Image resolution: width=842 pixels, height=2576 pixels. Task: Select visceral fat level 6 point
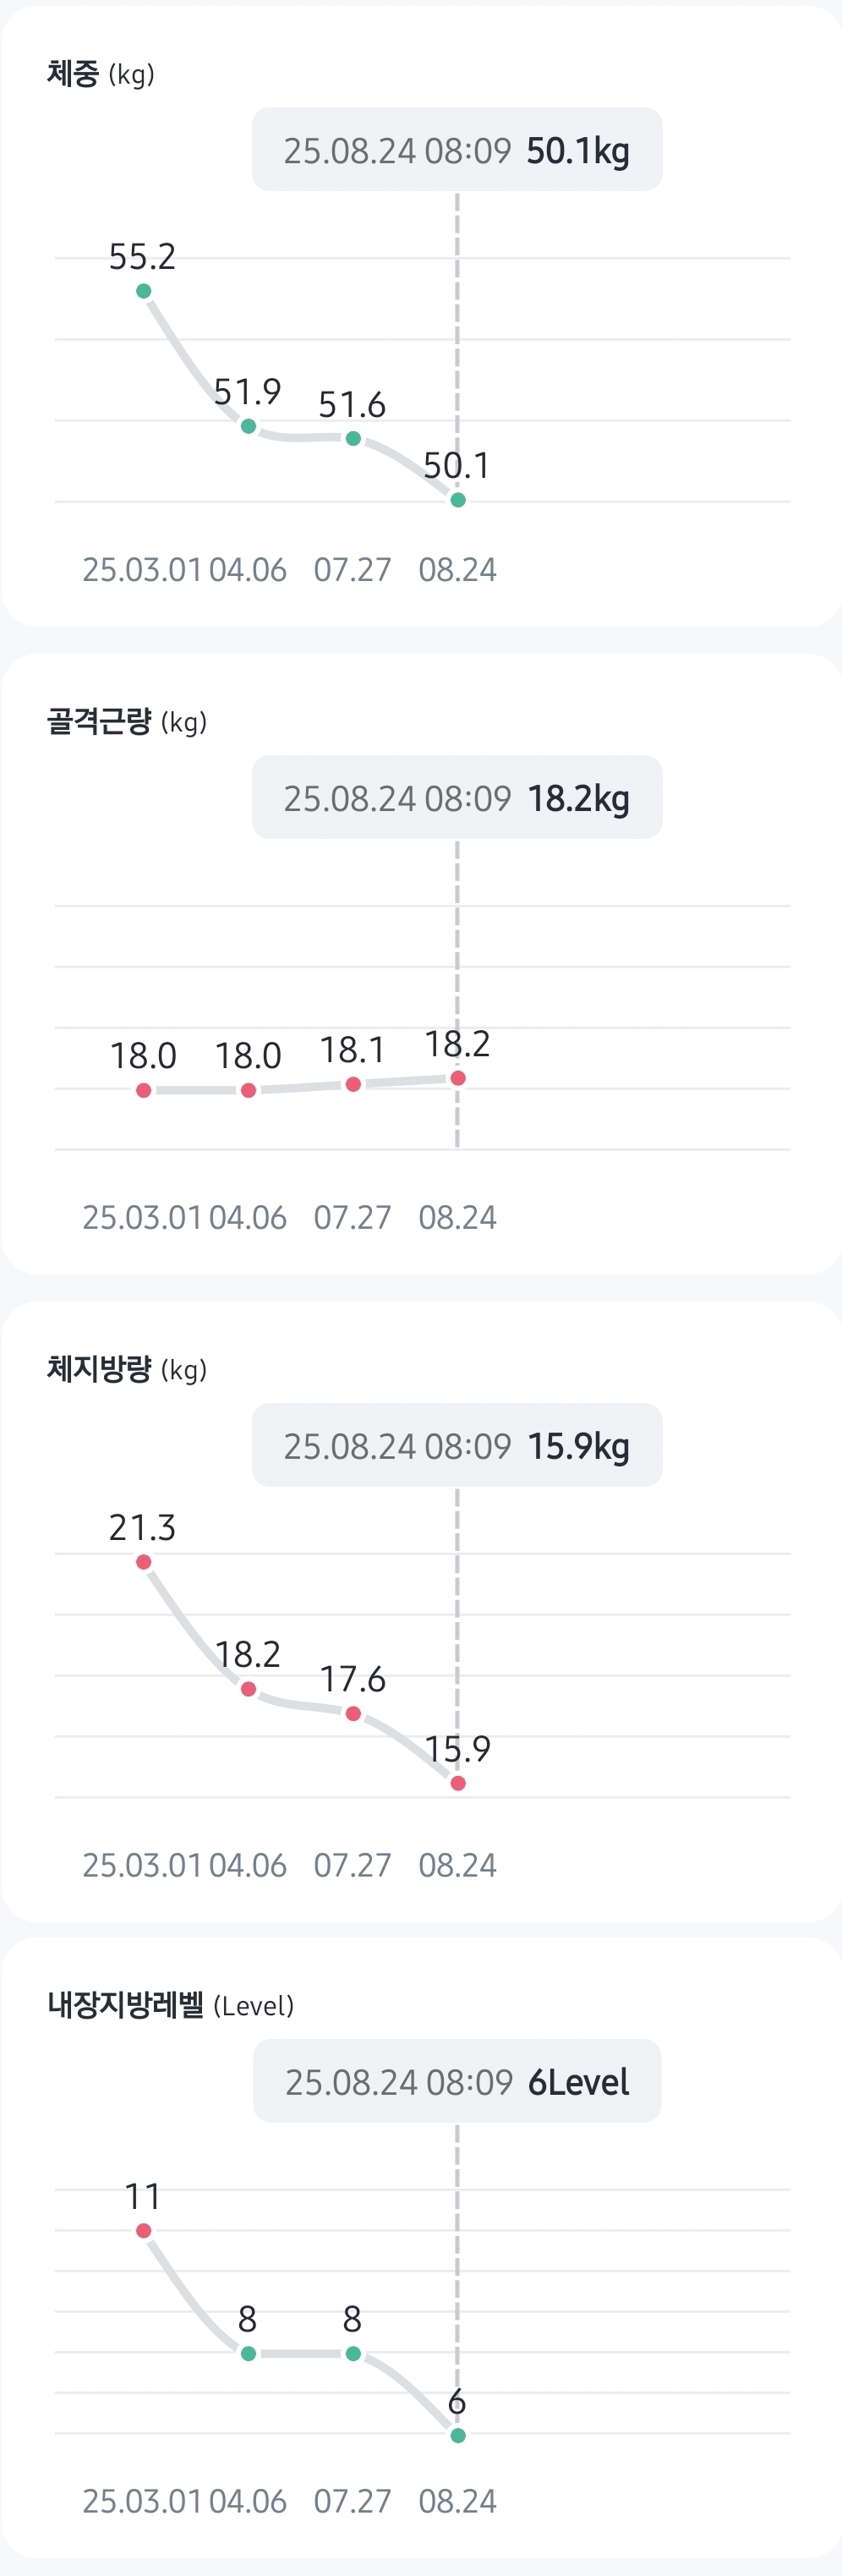click(x=458, y=2435)
